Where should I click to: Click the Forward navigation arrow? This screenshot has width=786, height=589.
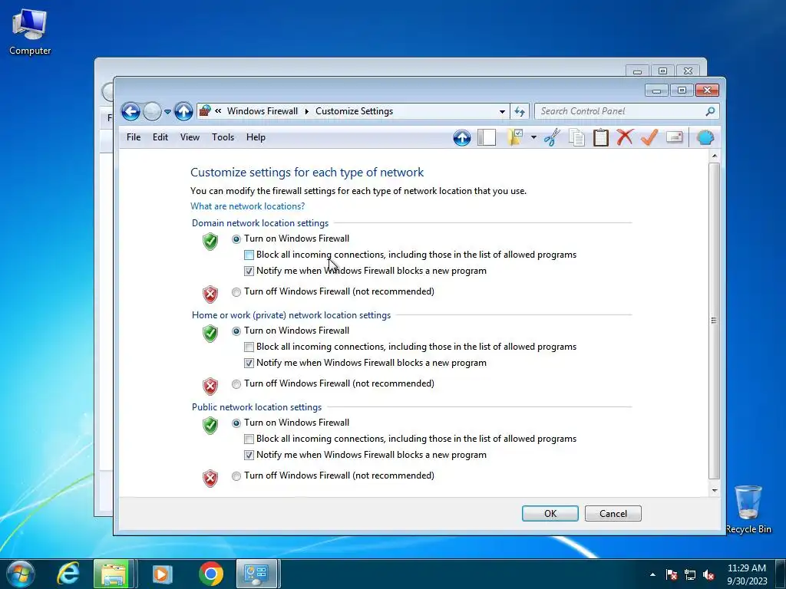pos(152,111)
